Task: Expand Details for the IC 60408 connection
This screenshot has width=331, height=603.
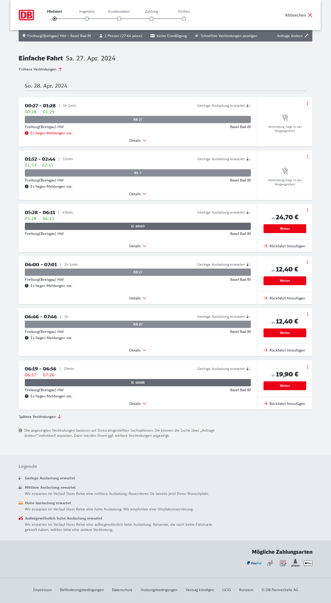Action: (138, 404)
